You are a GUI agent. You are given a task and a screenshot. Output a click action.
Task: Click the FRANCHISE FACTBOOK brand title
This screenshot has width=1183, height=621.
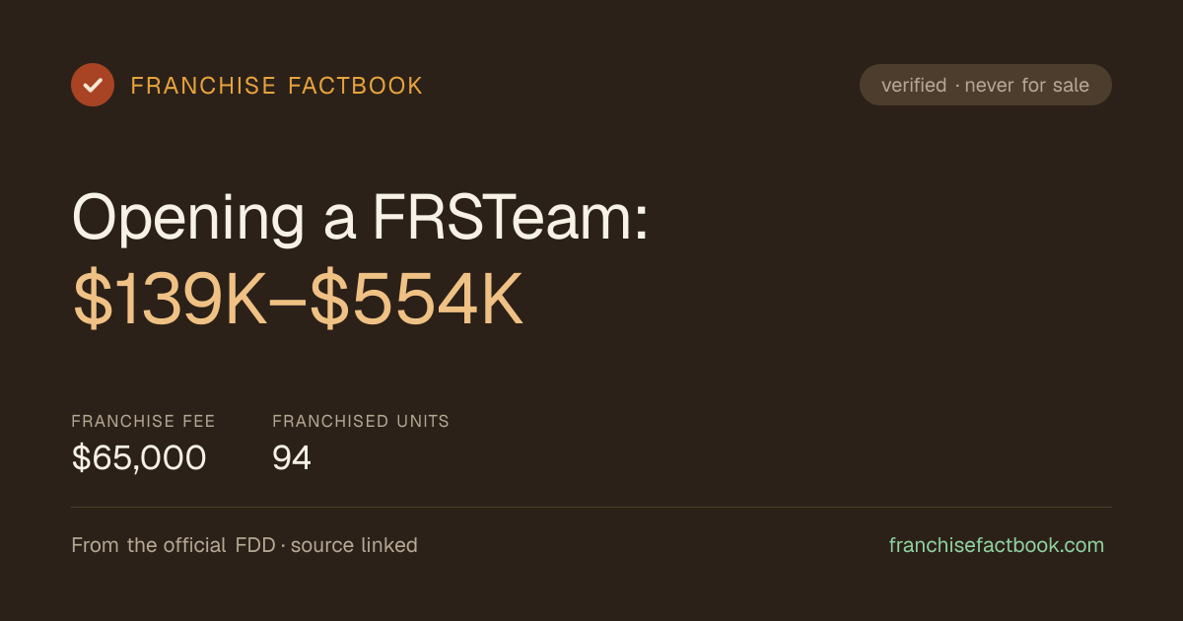pos(277,86)
